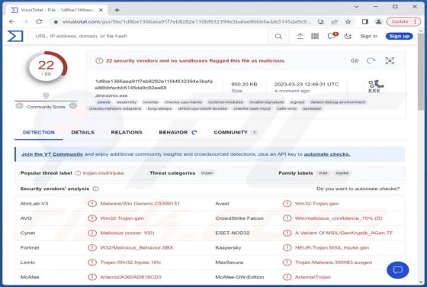The width and height of the screenshot is (427, 287).
Task: Click the overlay tag
Action: click(151, 102)
